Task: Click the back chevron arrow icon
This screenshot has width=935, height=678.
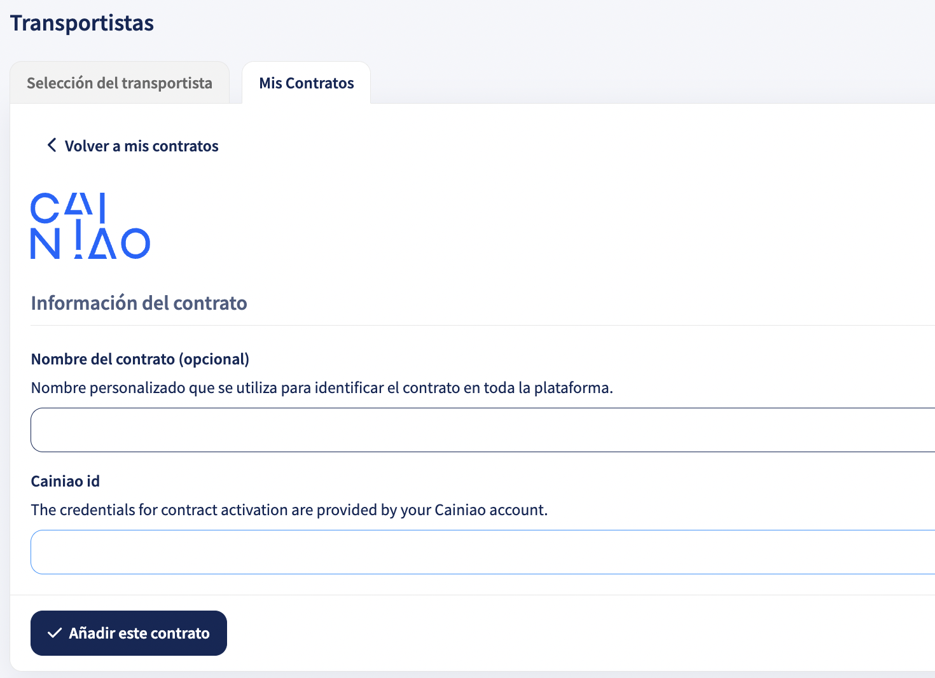Action: coord(52,145)
